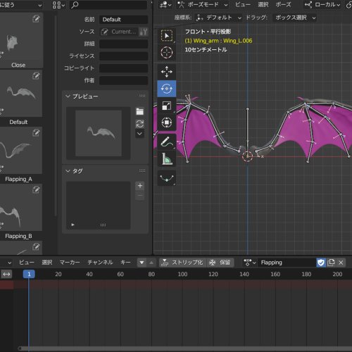Refresh the asset preview
Viewport: 352px width, 352px height.
(x=140, y=124)
